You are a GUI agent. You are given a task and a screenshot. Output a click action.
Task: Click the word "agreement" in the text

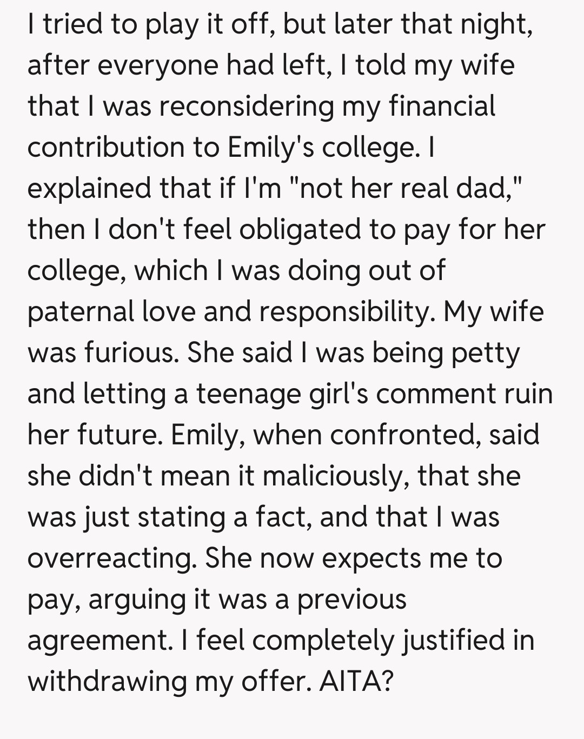[x=98, y=641]
